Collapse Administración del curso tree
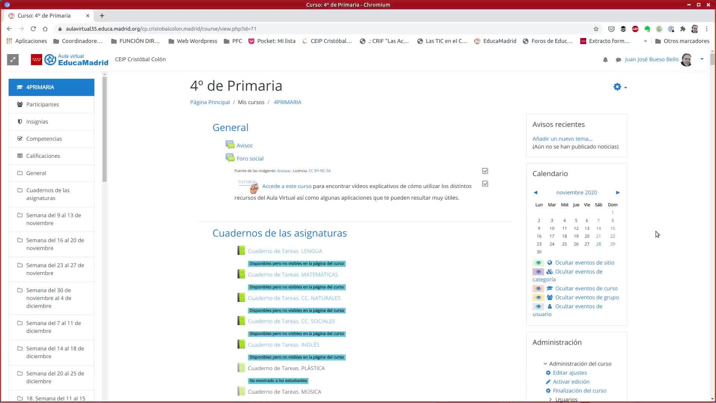The width and height of the screenshot is (716, 403). pos(545,363)
